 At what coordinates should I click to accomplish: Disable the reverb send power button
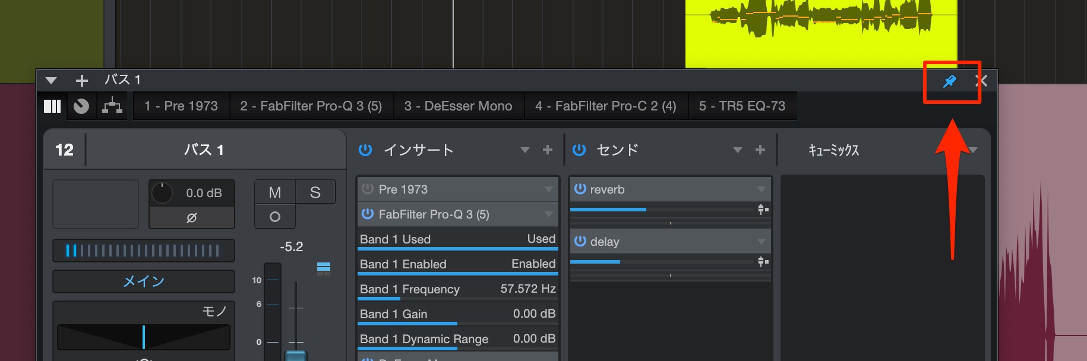click(580, 189)
